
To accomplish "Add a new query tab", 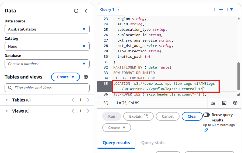I will tap(221, 9).
